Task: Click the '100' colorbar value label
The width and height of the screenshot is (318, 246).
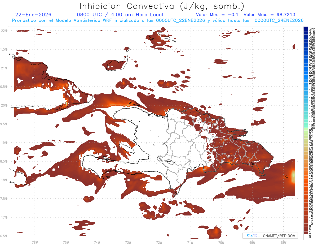Action: (x=312, y=128)
